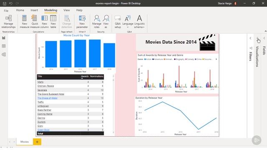This screenshot has height=150, width=267.
Task: Open Linguistic schema dropdown
Action: pyautogui.click(x=139, y=22)
